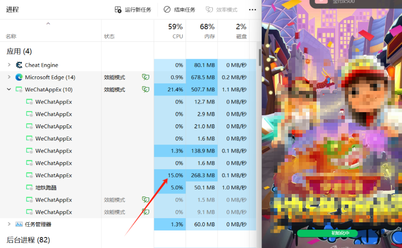
Task: Click the Efficiency mode toolbar button
Action: (x=221, y=10)
